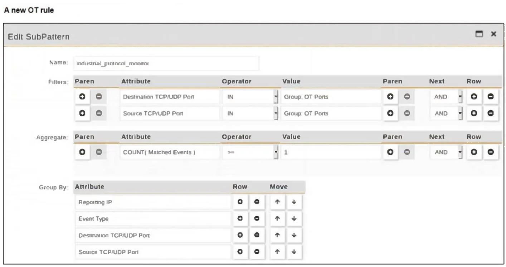Delete the Source TCP/UDP Port filter row
The image size is (506, 267).
(491, 113)
